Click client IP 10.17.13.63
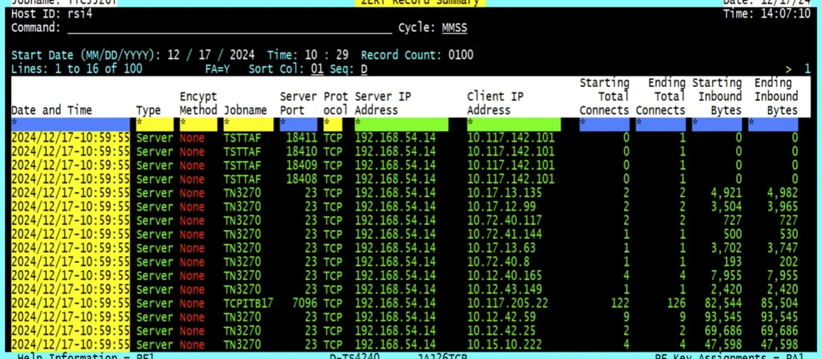This screenshot has height=359, width=822. tap(501, 248)
